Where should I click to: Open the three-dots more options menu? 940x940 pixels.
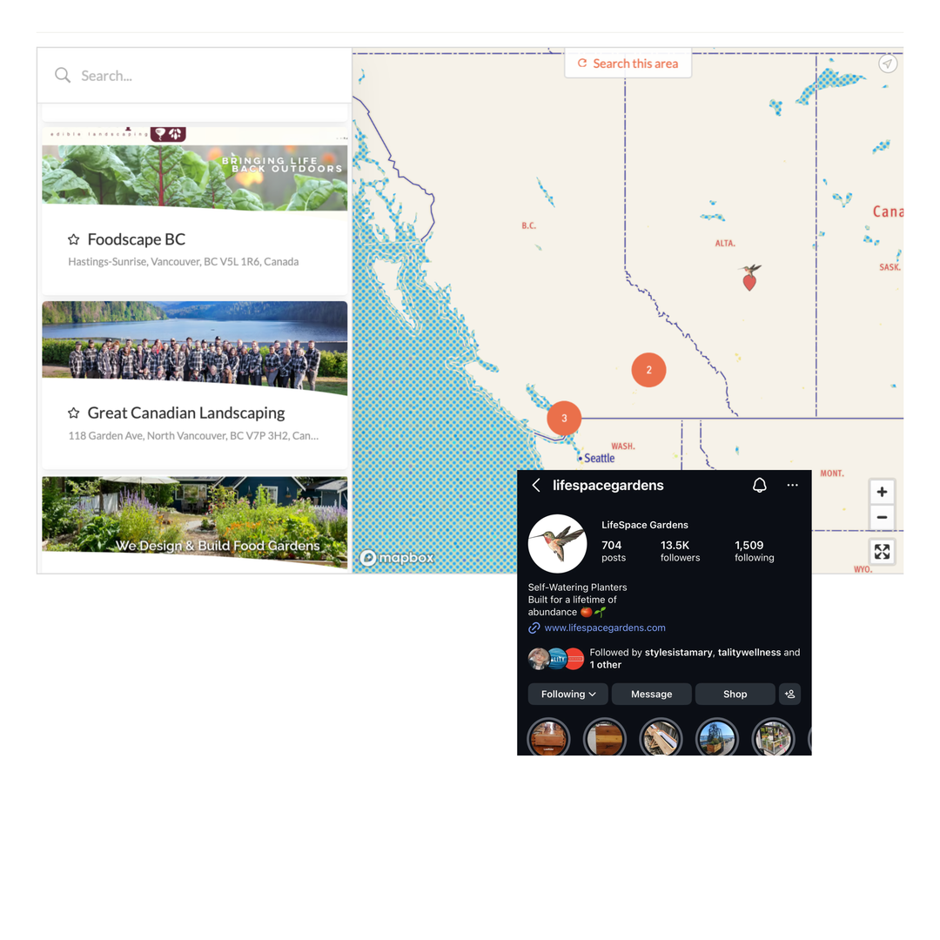pyautogui.click(x=793, y=485)
